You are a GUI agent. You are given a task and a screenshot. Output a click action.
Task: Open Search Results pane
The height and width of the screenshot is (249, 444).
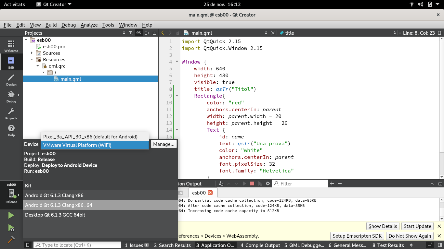(172, 245)
